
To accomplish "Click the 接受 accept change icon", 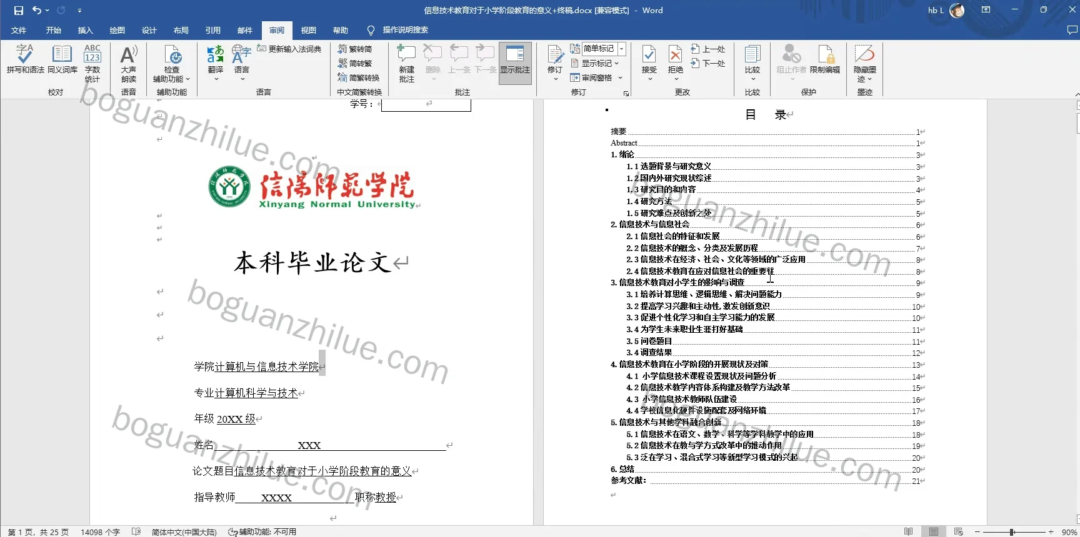I will coord(649,54).
